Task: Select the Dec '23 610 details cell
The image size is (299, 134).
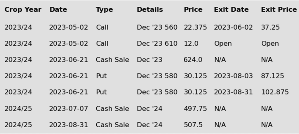Action: coord(157,44)
